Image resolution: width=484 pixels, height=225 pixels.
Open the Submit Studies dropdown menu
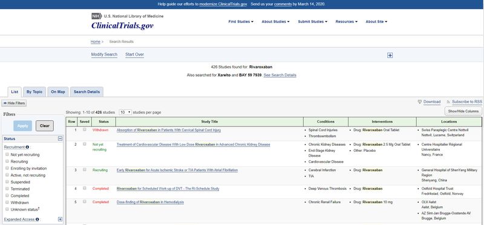click(313, 22)
